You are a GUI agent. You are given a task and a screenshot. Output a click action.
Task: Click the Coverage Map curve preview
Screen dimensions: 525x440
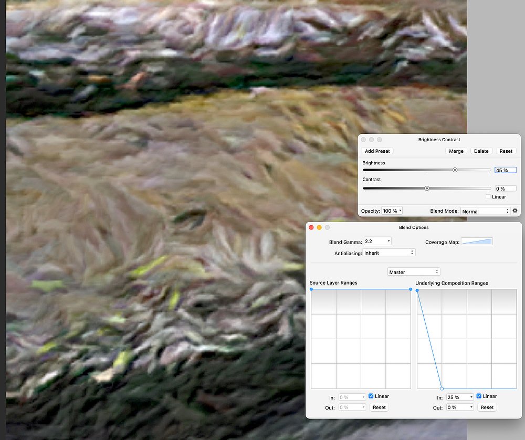tap(477, 242)
